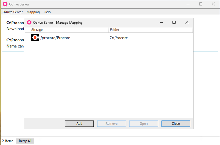Image resolution: width=220 pixels, height=145 pixels.
Task: Click the Odrive logo in the main window title bar
Action: click(5, 4)
